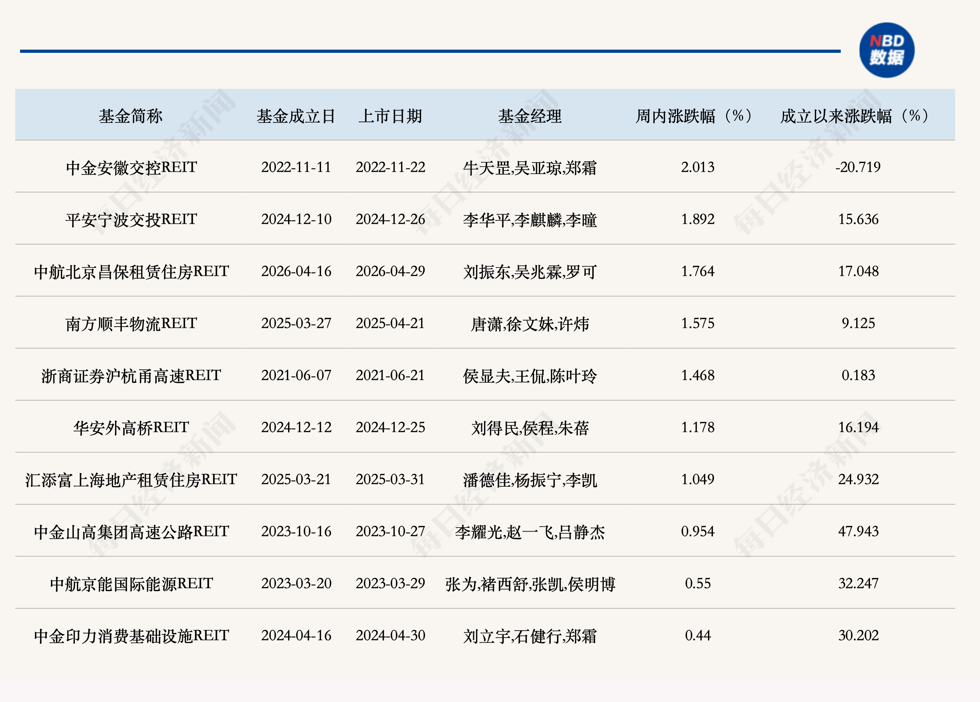Select managers 刘立宇,石健行,郑霜
980x702 pixels.
click(530, 636)
